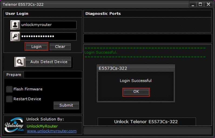The image size is (215, 138).
Task: Click the Unlock Solution By label
Action: [x=45, y=119]
